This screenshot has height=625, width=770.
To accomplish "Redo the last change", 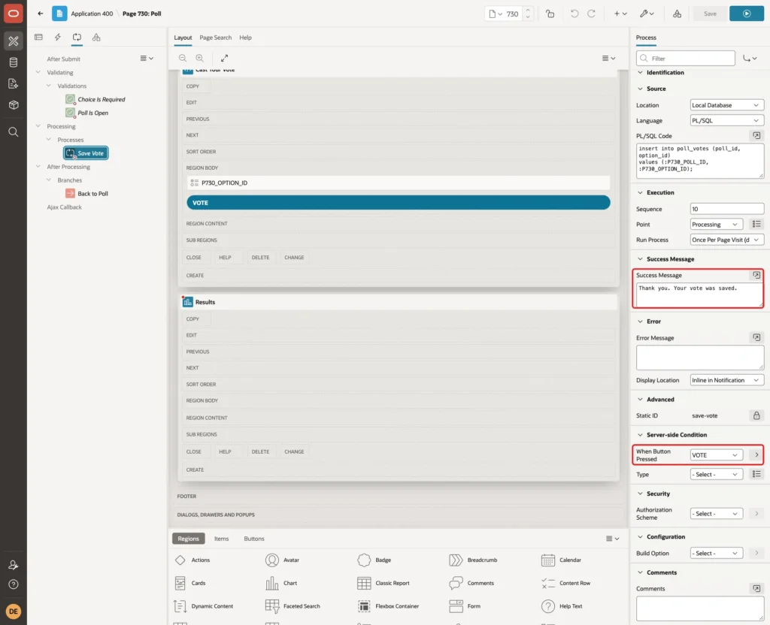I will click(x=592, y=14).
